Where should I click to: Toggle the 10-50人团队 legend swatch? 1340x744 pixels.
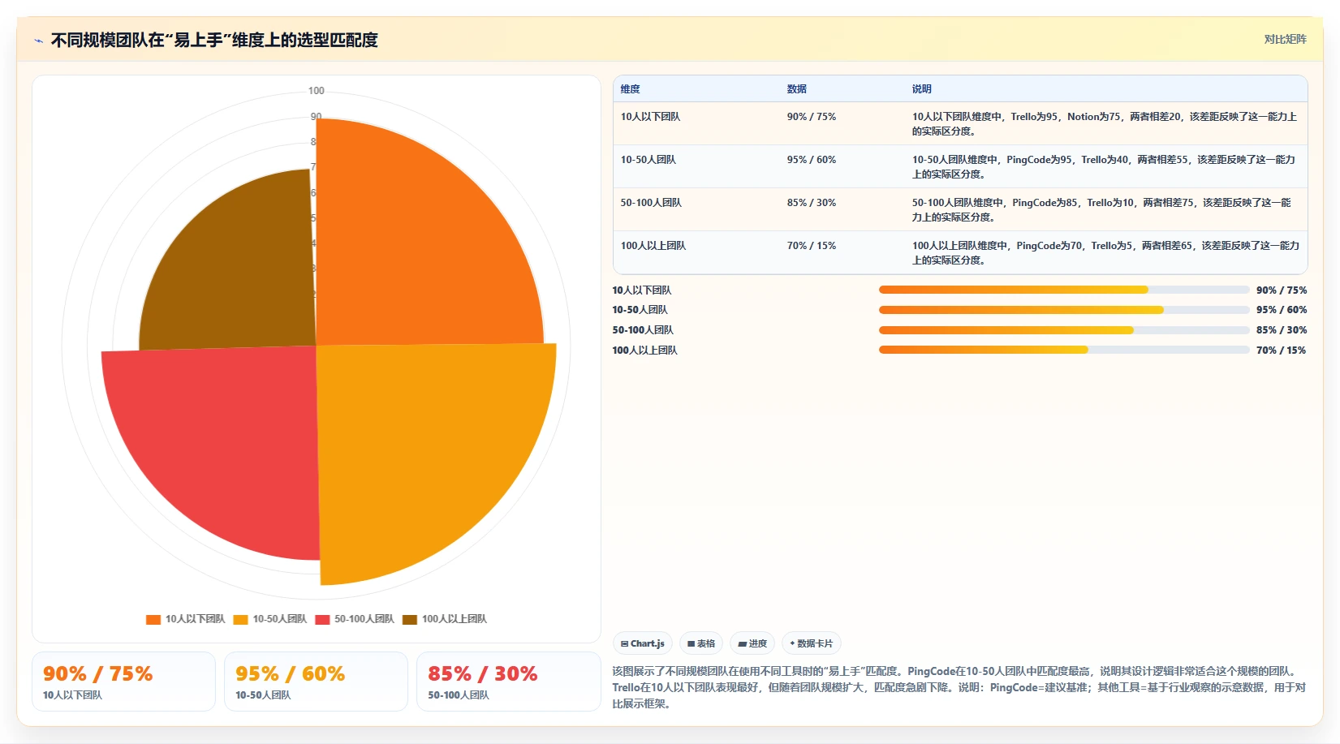click(240, 620)
